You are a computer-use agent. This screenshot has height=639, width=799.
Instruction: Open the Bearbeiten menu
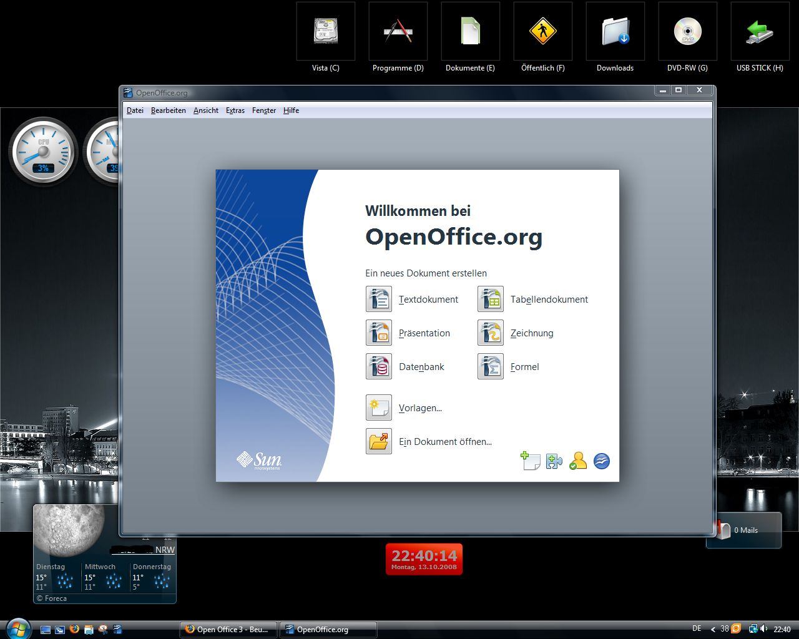(x=169, y=110)
